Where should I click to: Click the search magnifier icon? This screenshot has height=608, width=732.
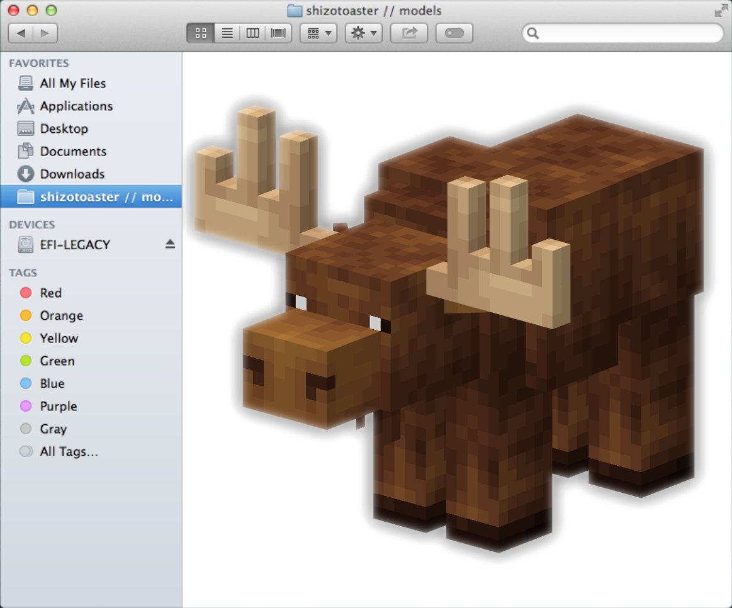click(x=532, y=33)
